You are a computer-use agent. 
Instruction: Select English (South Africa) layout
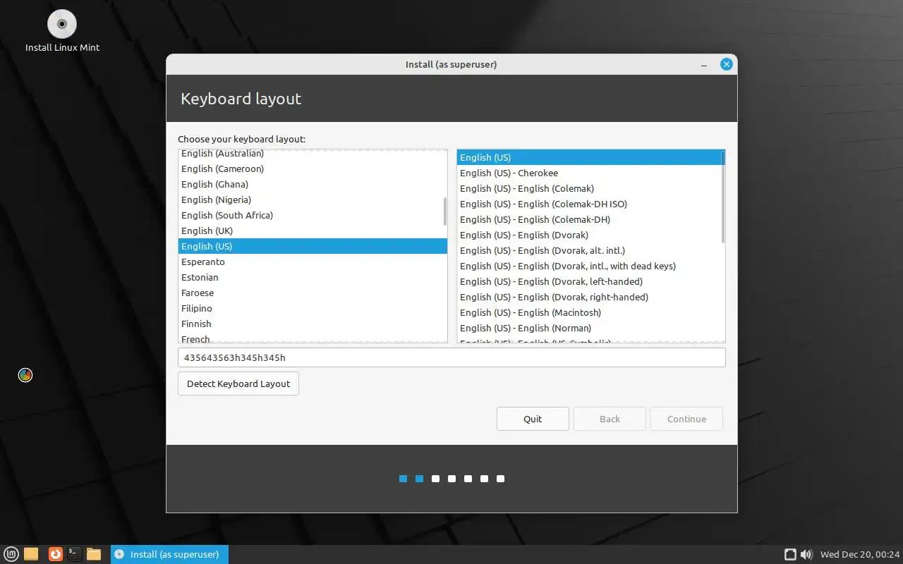[x=313, y=215]
